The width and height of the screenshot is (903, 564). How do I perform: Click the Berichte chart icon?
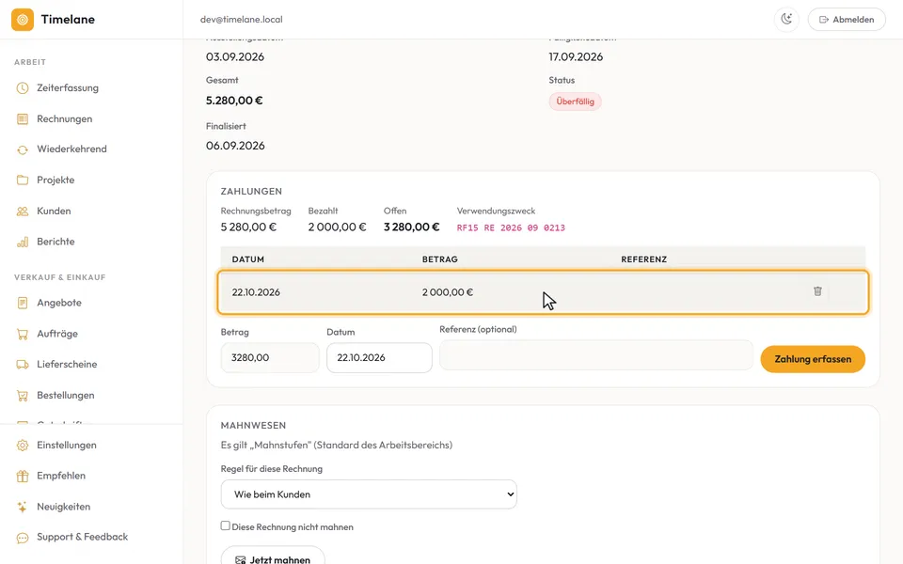click(x=23, y=242)
